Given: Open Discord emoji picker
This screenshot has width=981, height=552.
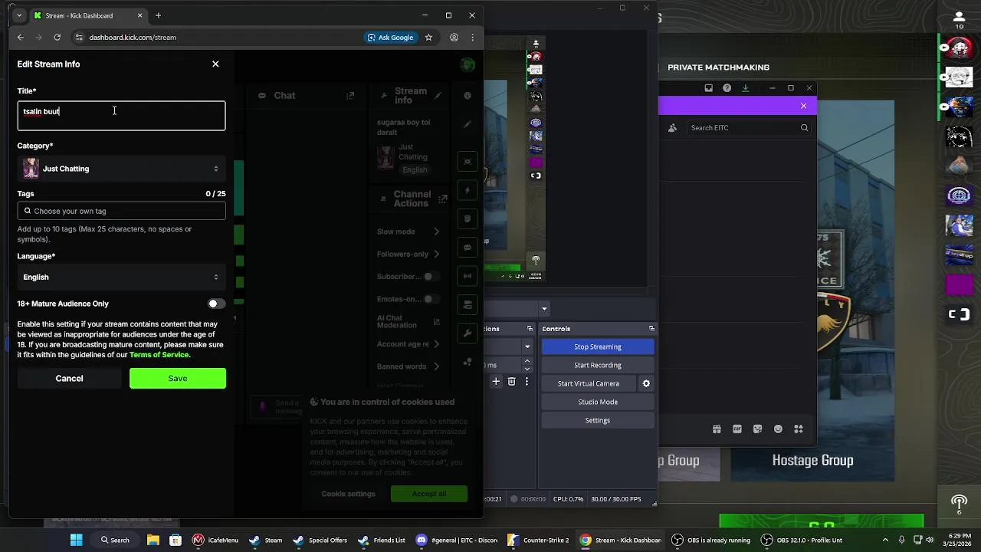Looking at the screenshot, I should tap(778, 429).
